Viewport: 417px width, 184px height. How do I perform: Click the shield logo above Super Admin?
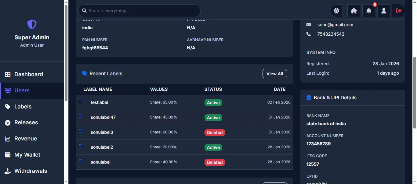click(32, 24)
